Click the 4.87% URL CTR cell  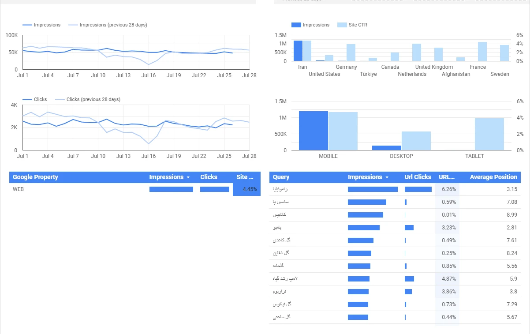pyautogui.click(x=447, y=279)
